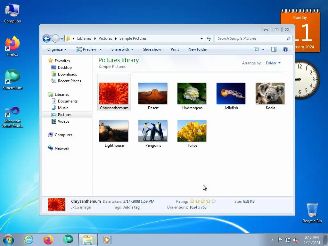Open the Share with menu
The width and height of the screenshot is (328, 246).
coord(122,49)
